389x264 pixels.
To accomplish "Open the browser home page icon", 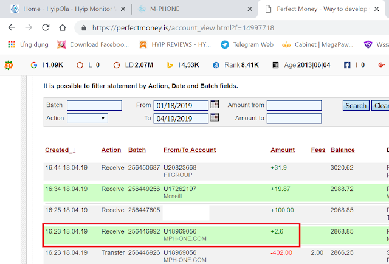I will click(63, 27).
